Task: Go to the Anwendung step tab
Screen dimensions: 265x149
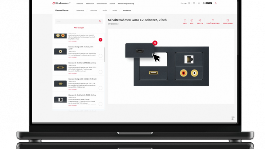Action: 80,10
